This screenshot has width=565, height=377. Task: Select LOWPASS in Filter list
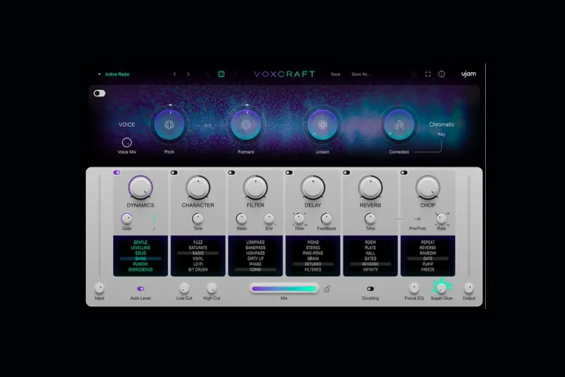click(x=255, y=243)
